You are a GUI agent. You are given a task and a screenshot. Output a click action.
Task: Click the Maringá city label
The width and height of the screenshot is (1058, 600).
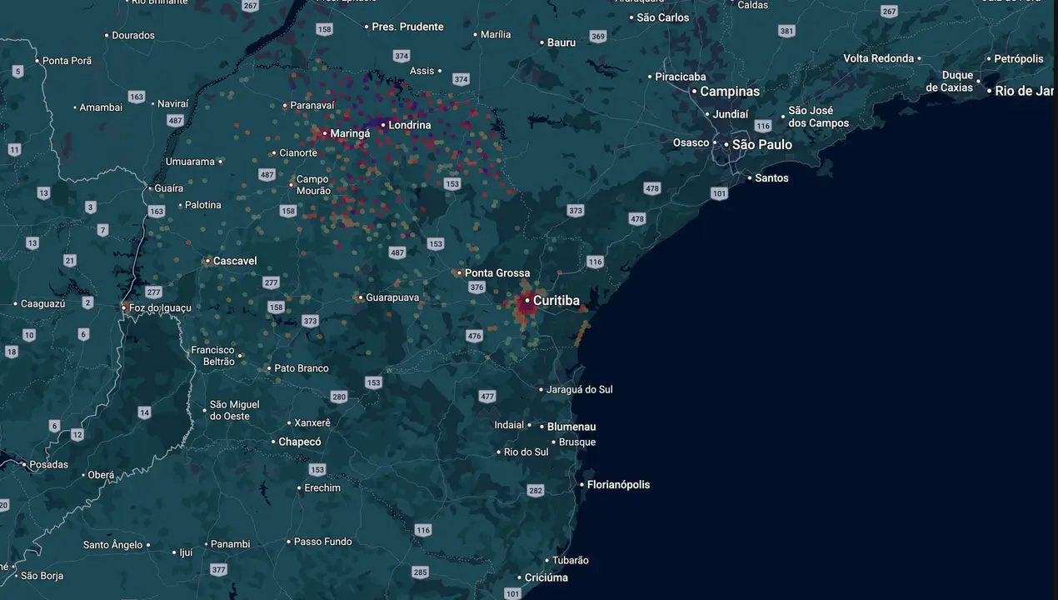coord(350,133)
